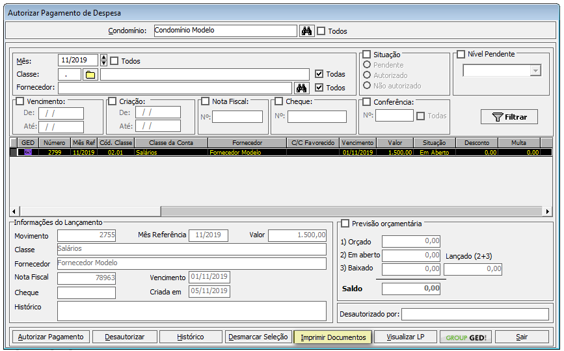This screenshot has width=564, height=351.
Task: Open fornecedor search binoculars icon
Action: coord(301,88)
